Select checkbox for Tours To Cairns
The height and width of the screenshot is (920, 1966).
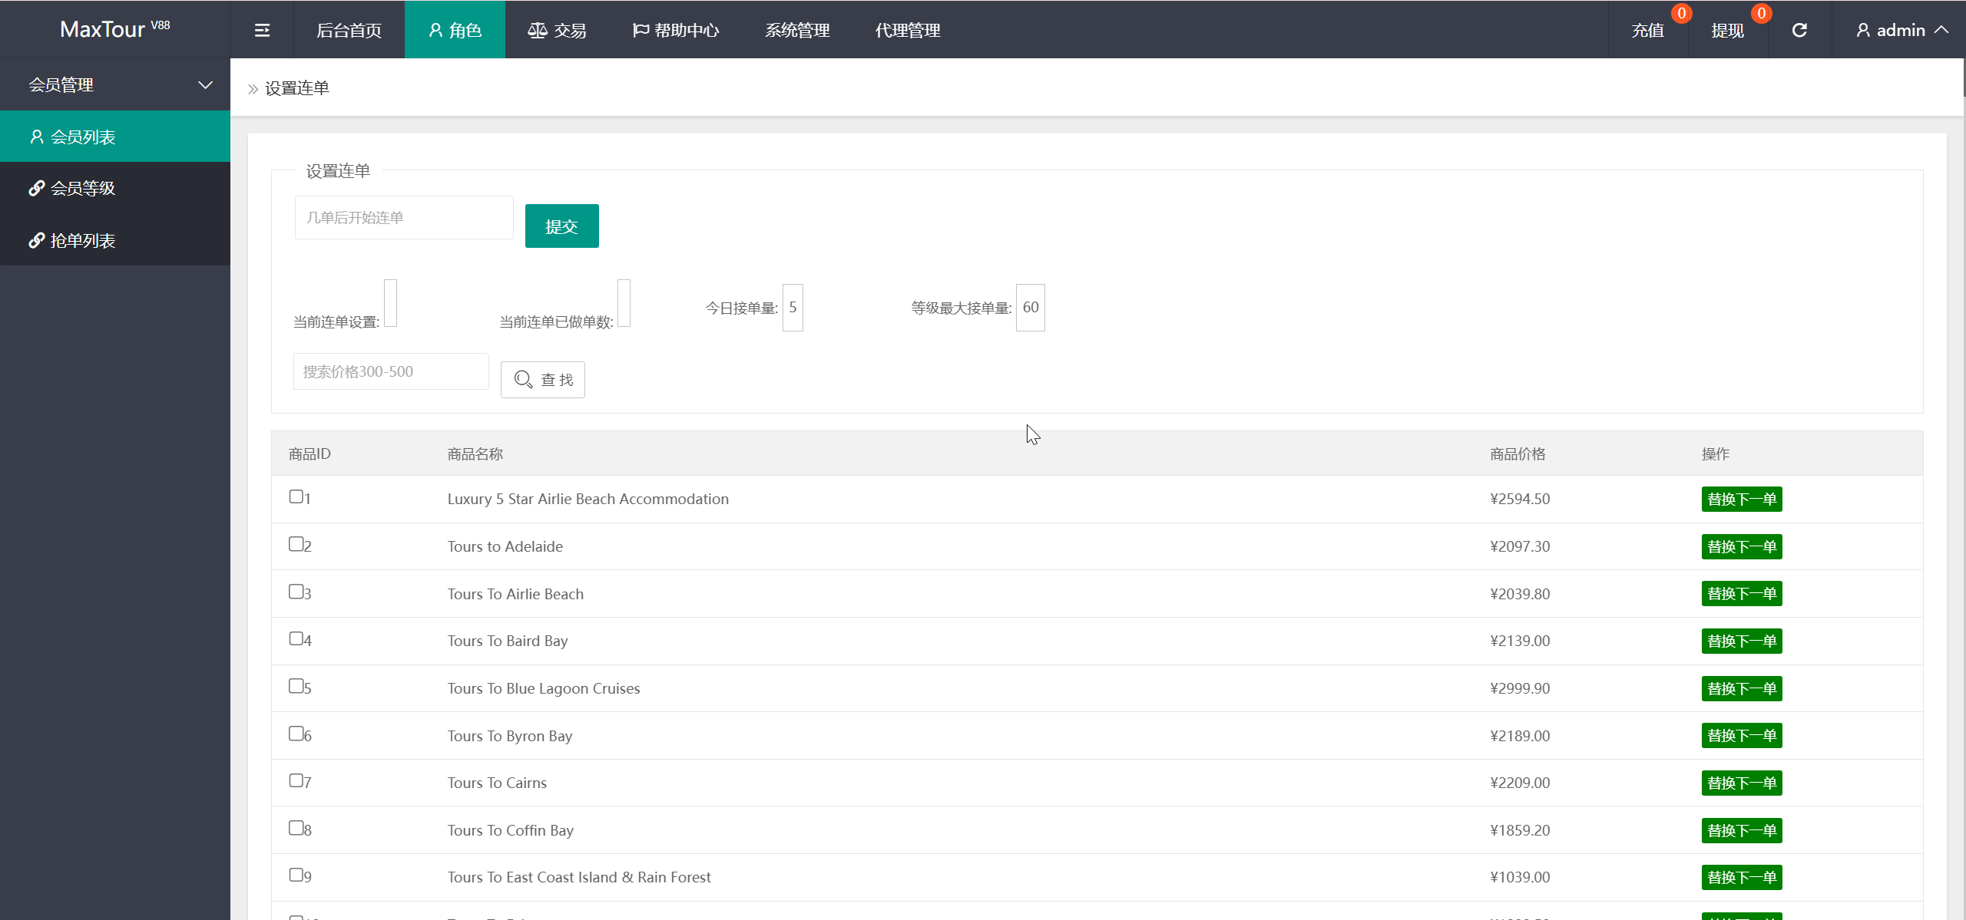coord(296,780)
